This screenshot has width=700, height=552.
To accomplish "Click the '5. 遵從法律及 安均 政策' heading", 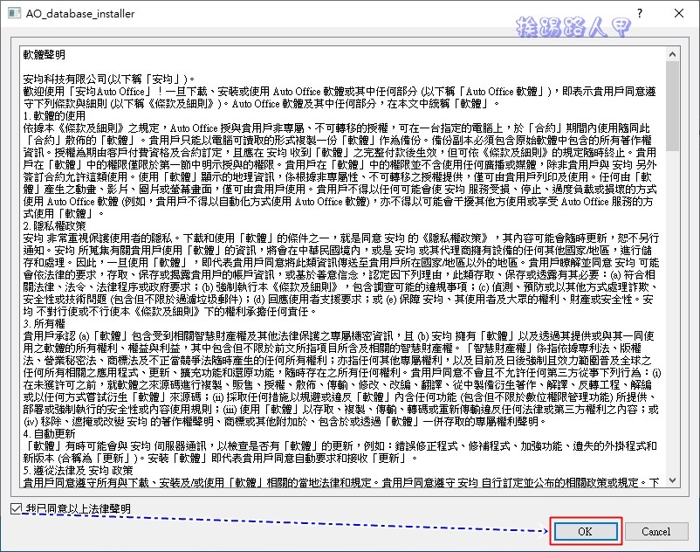I will tap(79, 470).
